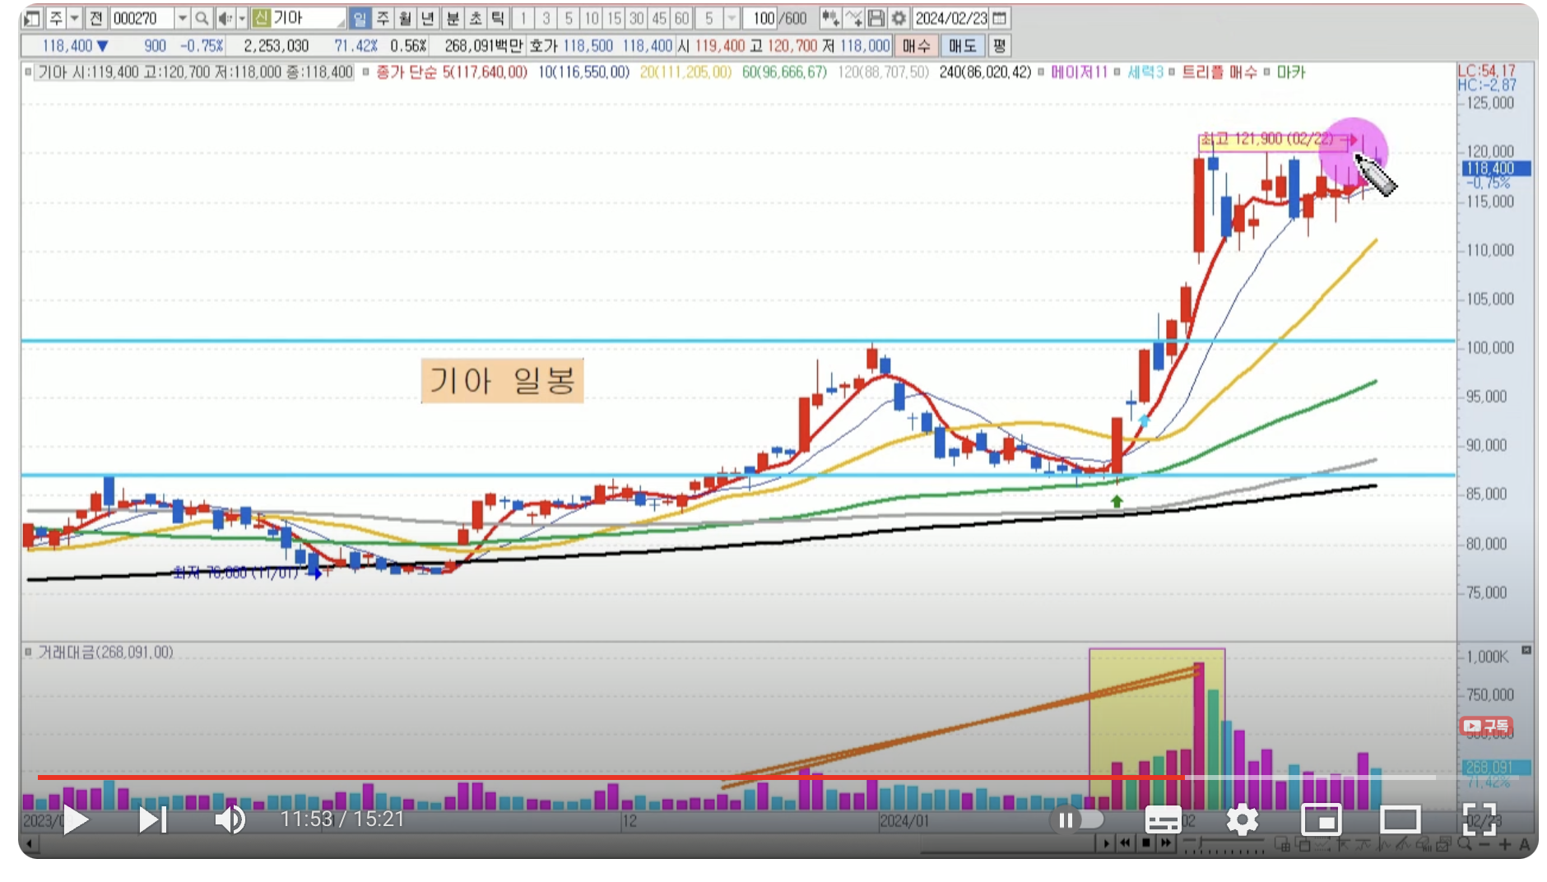Toggle 트리플 매수 indicator label
This screenshot has width=1547, height=882.
pos(1219,72)
